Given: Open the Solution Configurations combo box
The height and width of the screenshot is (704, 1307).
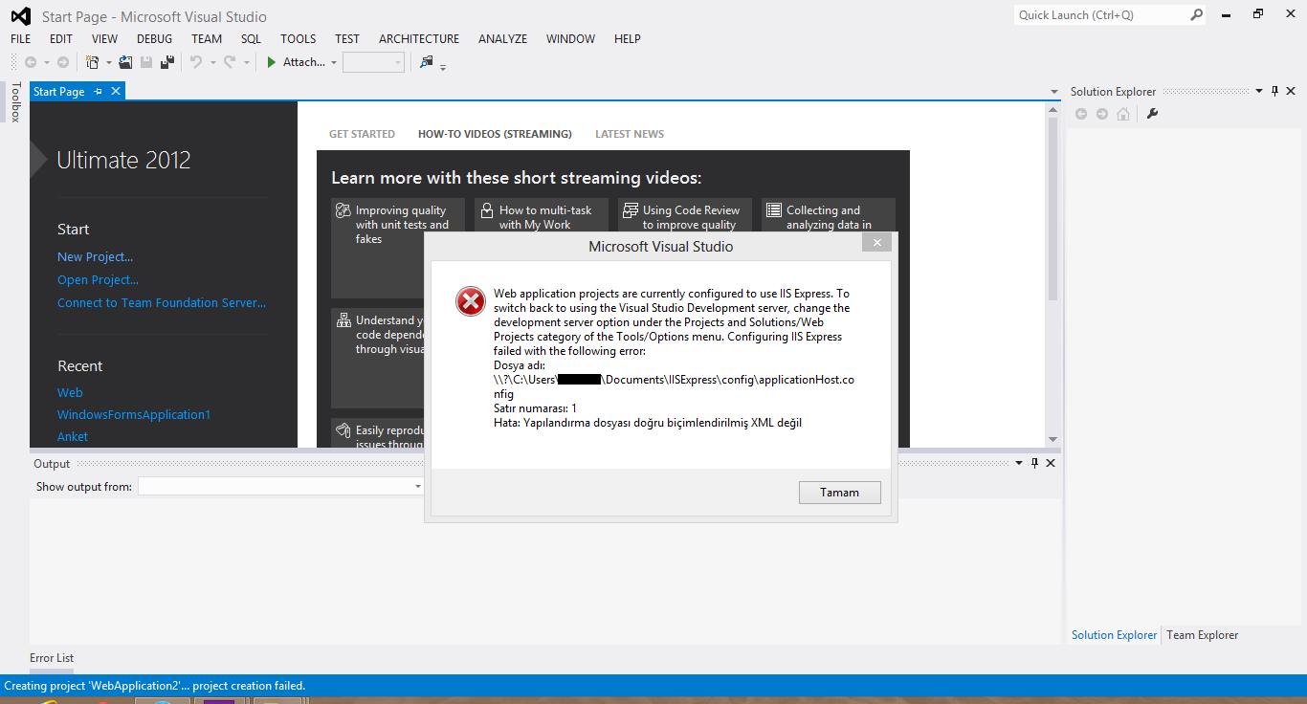Looking at the screenshot, I should point(373,62).
